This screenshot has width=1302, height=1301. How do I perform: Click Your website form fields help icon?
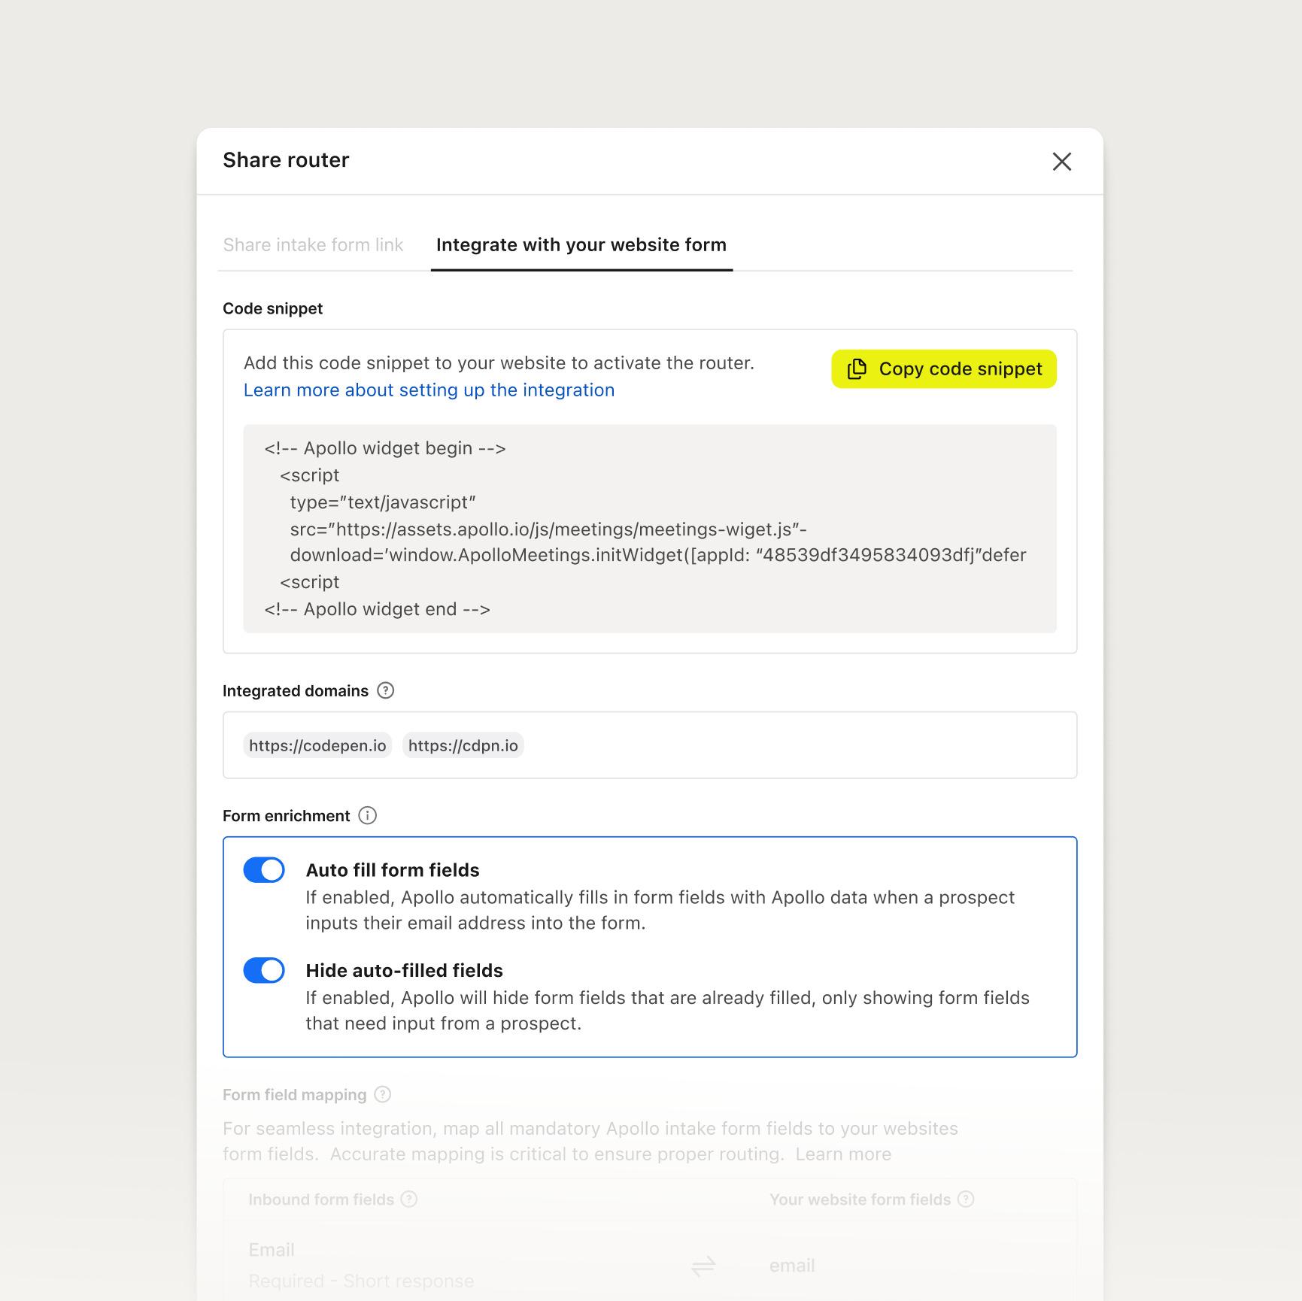pyautogui.click(x=966, y=1199)
